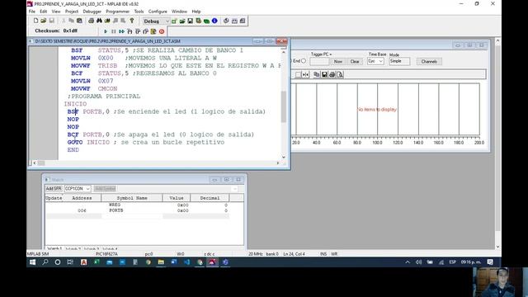
Task: Open the File menu
Action: point(32,12)
